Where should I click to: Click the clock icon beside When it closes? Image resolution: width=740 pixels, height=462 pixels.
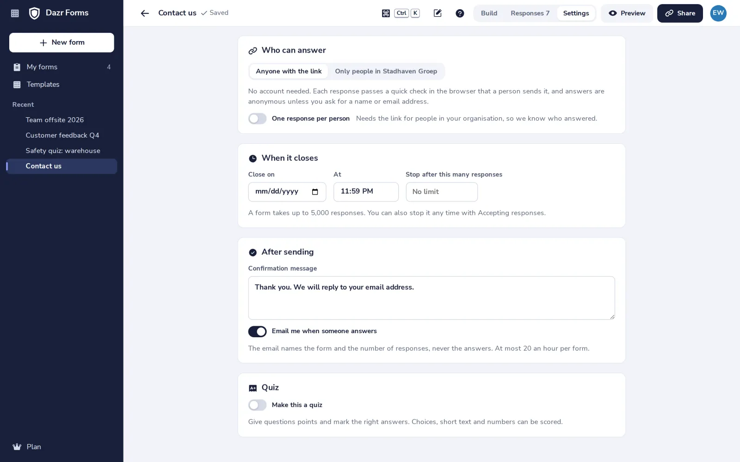tap(253, 158)
